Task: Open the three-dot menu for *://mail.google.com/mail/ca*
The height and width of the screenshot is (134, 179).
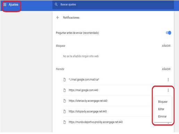Action: click(x=168, y=80)
